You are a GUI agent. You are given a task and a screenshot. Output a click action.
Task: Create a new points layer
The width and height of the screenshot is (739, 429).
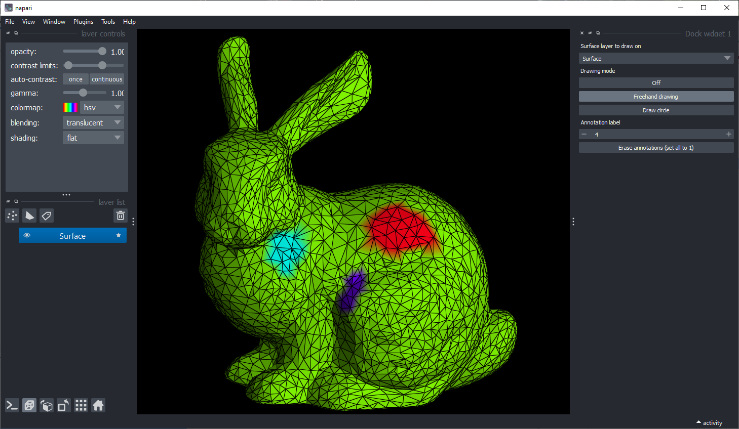[12, 216]
